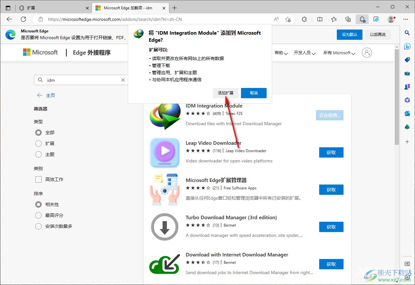Open Leap Video Downloader thumbnail

(x=165, y=152)
